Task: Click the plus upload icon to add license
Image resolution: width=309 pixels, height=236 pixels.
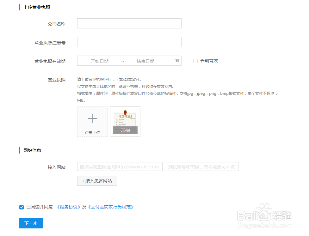Action: click(x=92, y=118)
